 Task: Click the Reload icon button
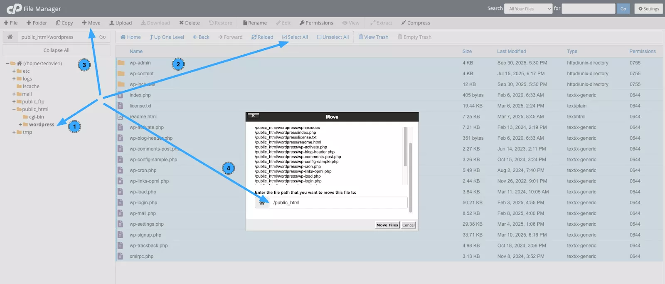click(x=254, y=37)
